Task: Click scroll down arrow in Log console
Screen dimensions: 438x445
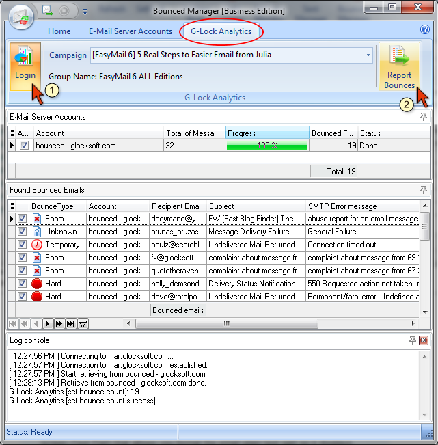Action: [x=424, y=415]
